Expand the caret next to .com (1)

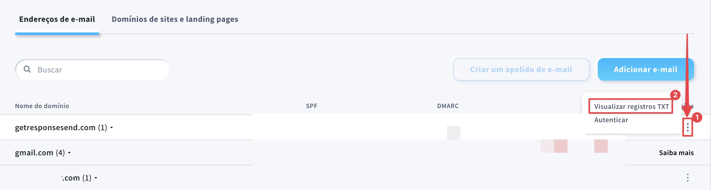pos(96,178)
